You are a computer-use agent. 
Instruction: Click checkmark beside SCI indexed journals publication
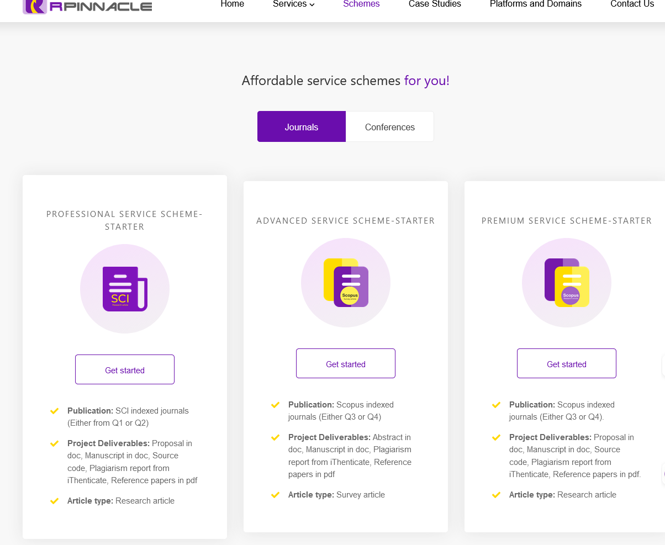click(54, 411)
